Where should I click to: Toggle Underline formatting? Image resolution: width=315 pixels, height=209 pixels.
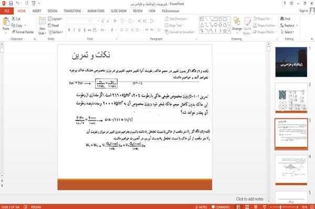[79, 30]
